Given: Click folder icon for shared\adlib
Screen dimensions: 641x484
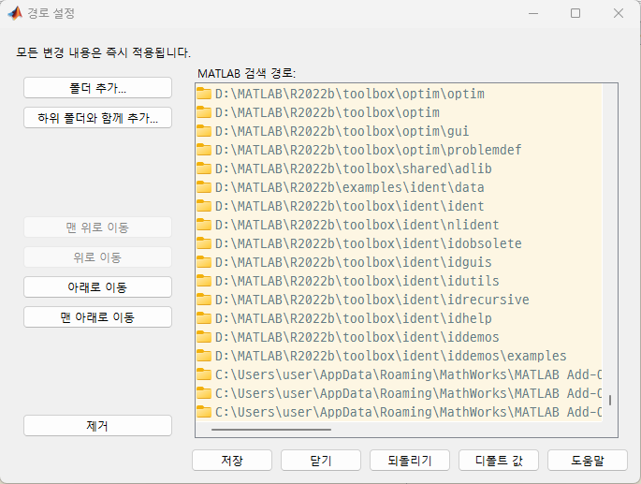Looking at the screenshot, I should 204,169.
